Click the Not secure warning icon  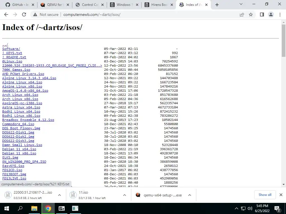point(35,14)
